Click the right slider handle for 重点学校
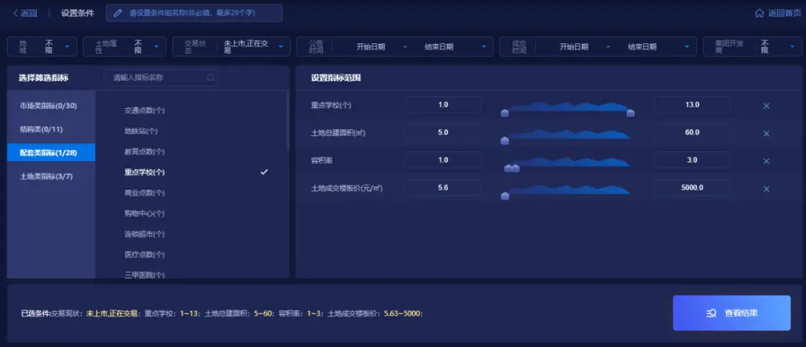This screenshot has height=347, width=806. pyautogui.click(x=630, y=113)
